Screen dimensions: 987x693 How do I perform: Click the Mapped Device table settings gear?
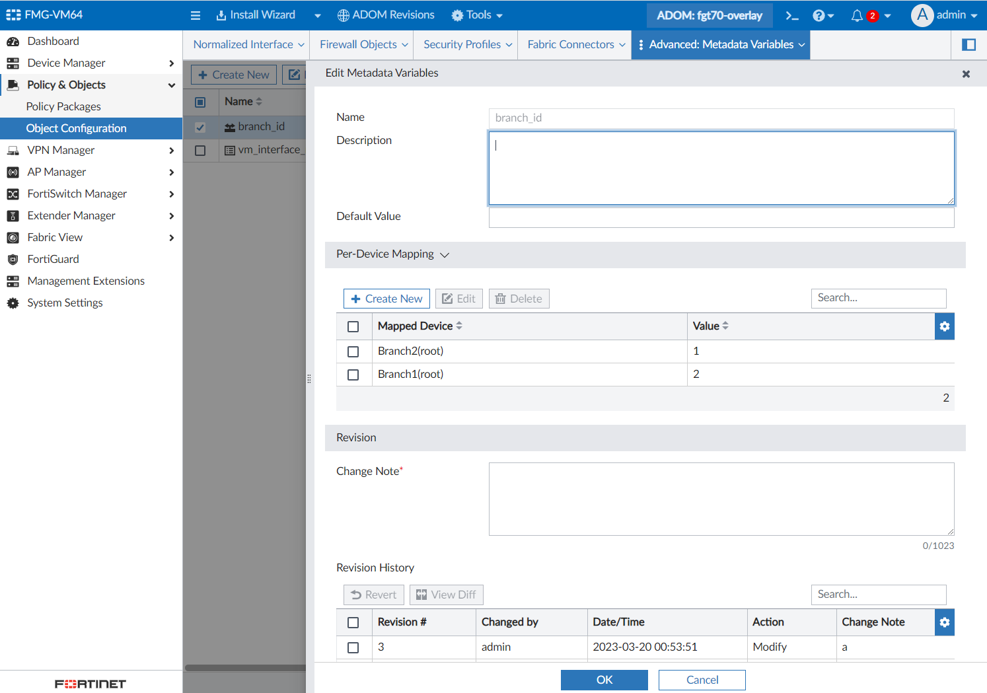(x=944, y=326)
